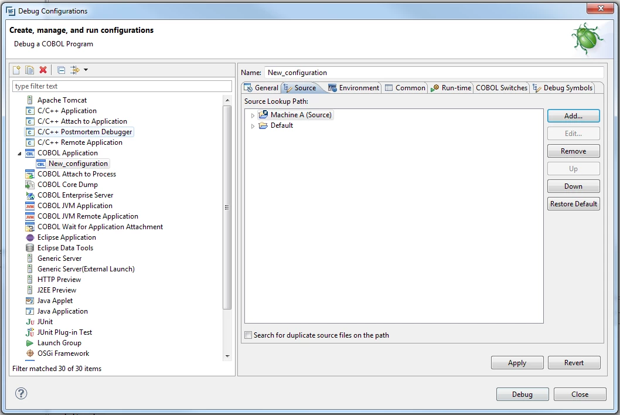Select Generic Server in the list
The width and height of the screenshot is (620, 415).
[x=59, y=258]
